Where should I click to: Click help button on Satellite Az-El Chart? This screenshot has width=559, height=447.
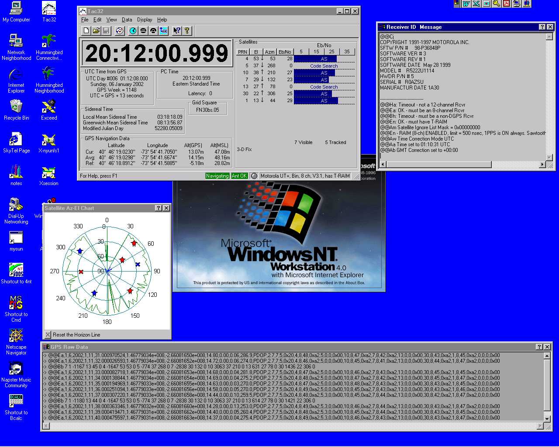coord(159,208)
